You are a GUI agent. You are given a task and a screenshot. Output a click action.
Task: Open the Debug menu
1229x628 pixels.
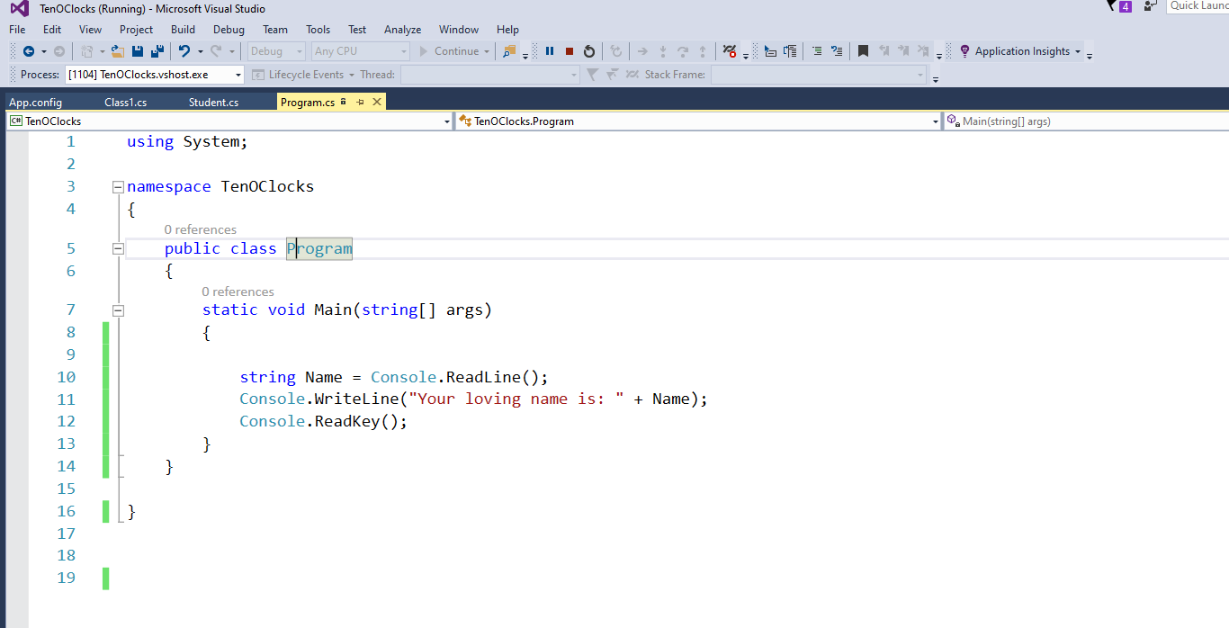coord(229,30)
